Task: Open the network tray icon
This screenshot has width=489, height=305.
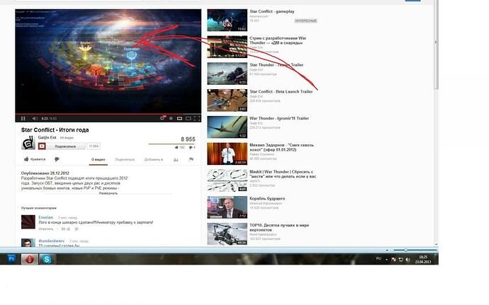Action: [x=400, y=259]
